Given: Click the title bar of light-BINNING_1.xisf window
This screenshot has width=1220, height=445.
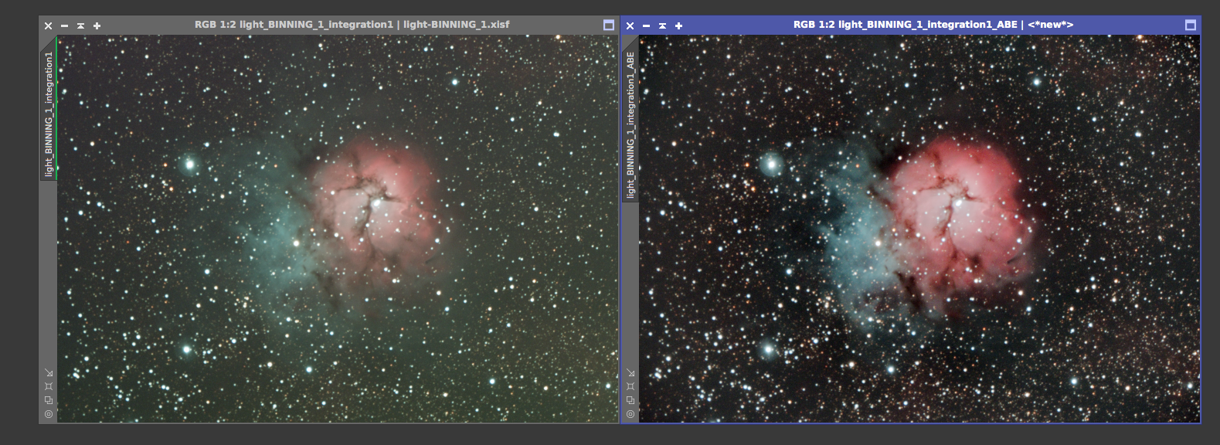Looking at the screenshot, I should tap(352, 25).
